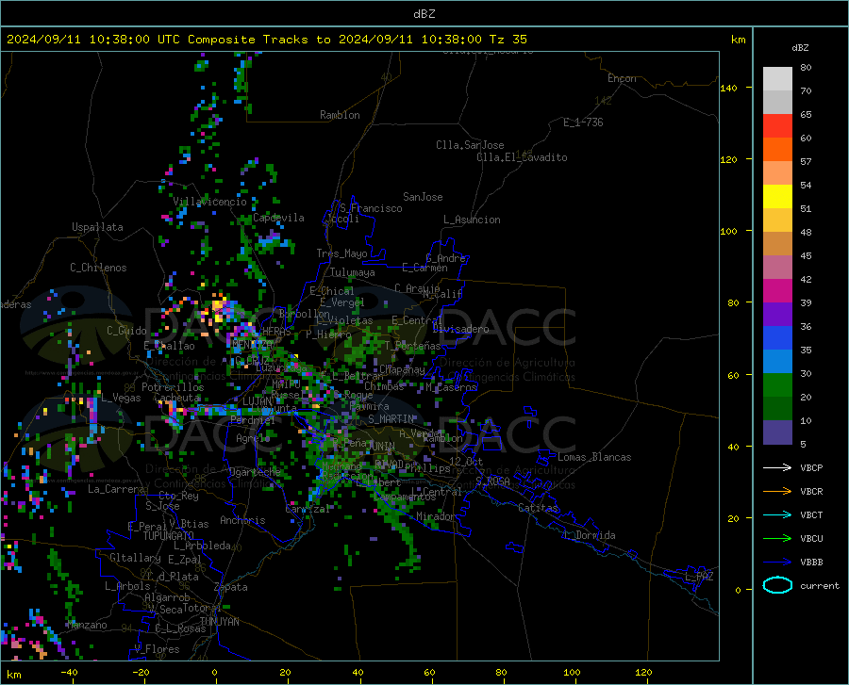Click the 'L_Vegas' map label
849x685 pixels.
tap(121, 398)
